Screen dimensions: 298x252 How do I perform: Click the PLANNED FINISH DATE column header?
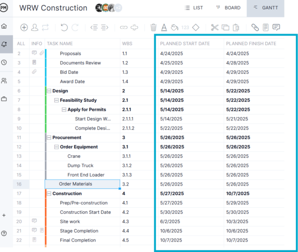click(251, 44)
